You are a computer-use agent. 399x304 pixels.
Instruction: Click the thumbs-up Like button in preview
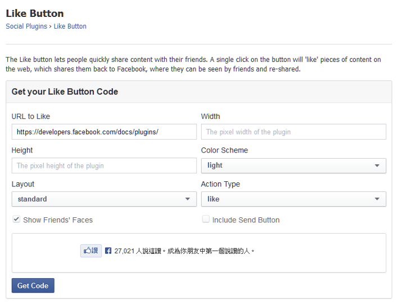[x=91, y=251]
